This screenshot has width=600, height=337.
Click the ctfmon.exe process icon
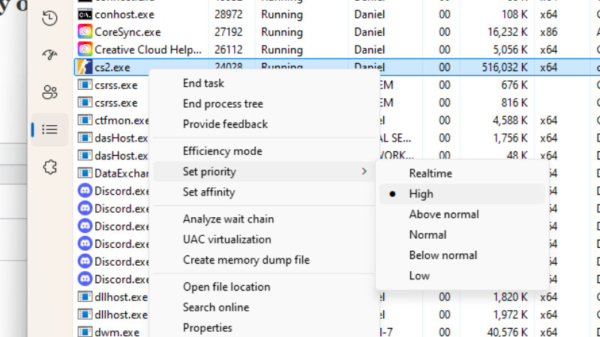[85, 120]
